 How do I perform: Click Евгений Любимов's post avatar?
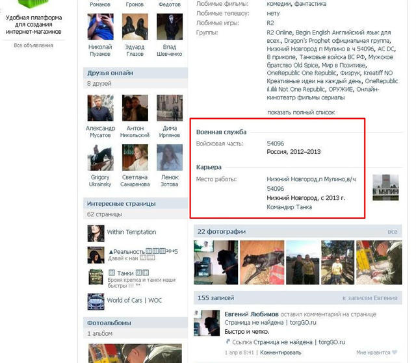(207, 323)
